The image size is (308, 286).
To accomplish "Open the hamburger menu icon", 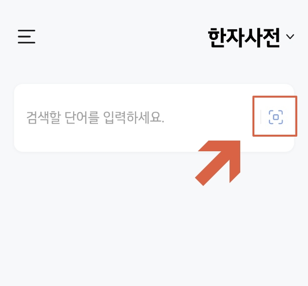I will coord(26,37).
